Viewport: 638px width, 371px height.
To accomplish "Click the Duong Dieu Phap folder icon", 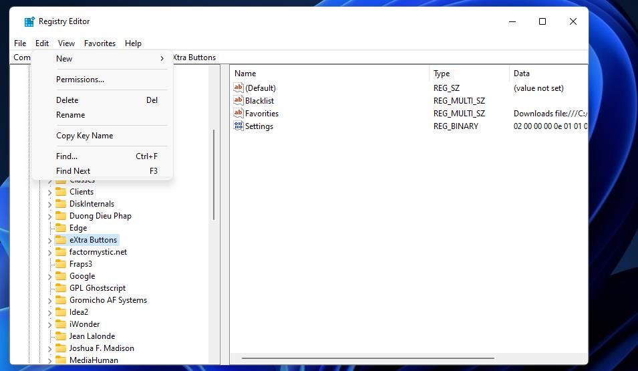I will [x=61, y=216].
